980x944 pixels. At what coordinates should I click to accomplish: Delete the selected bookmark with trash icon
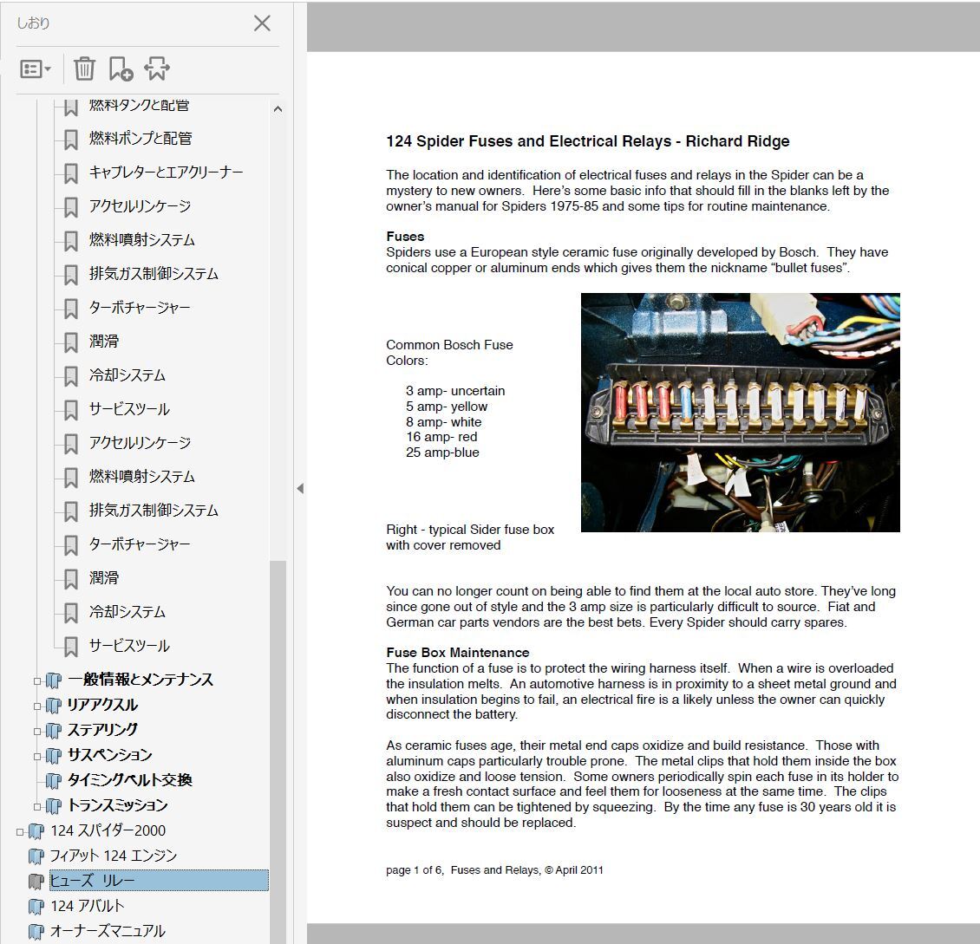(84, 68)
